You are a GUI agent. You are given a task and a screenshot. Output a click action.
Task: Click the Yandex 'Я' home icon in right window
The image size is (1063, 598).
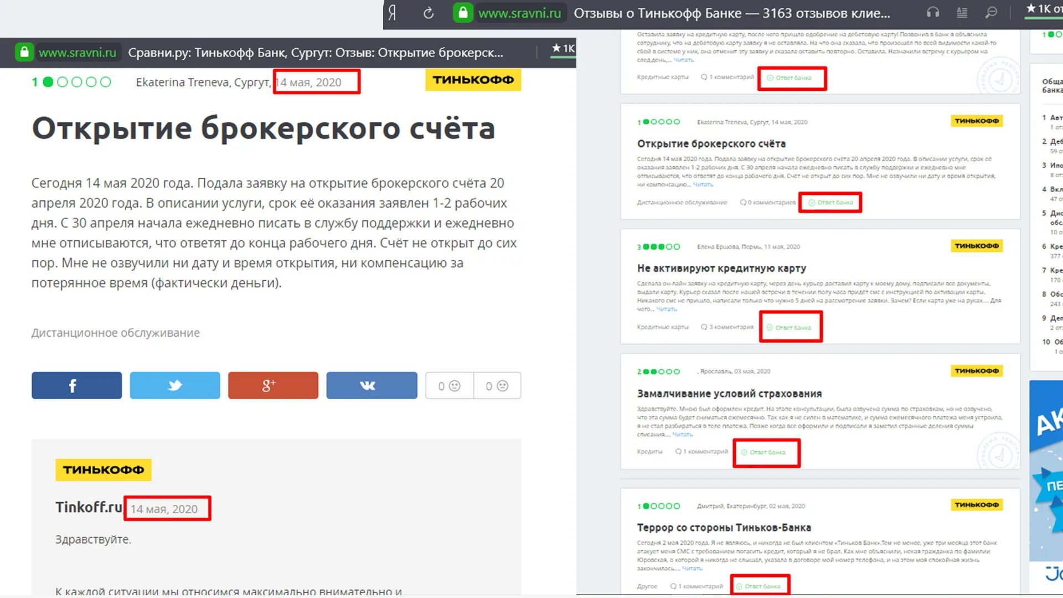coord(393,13)
